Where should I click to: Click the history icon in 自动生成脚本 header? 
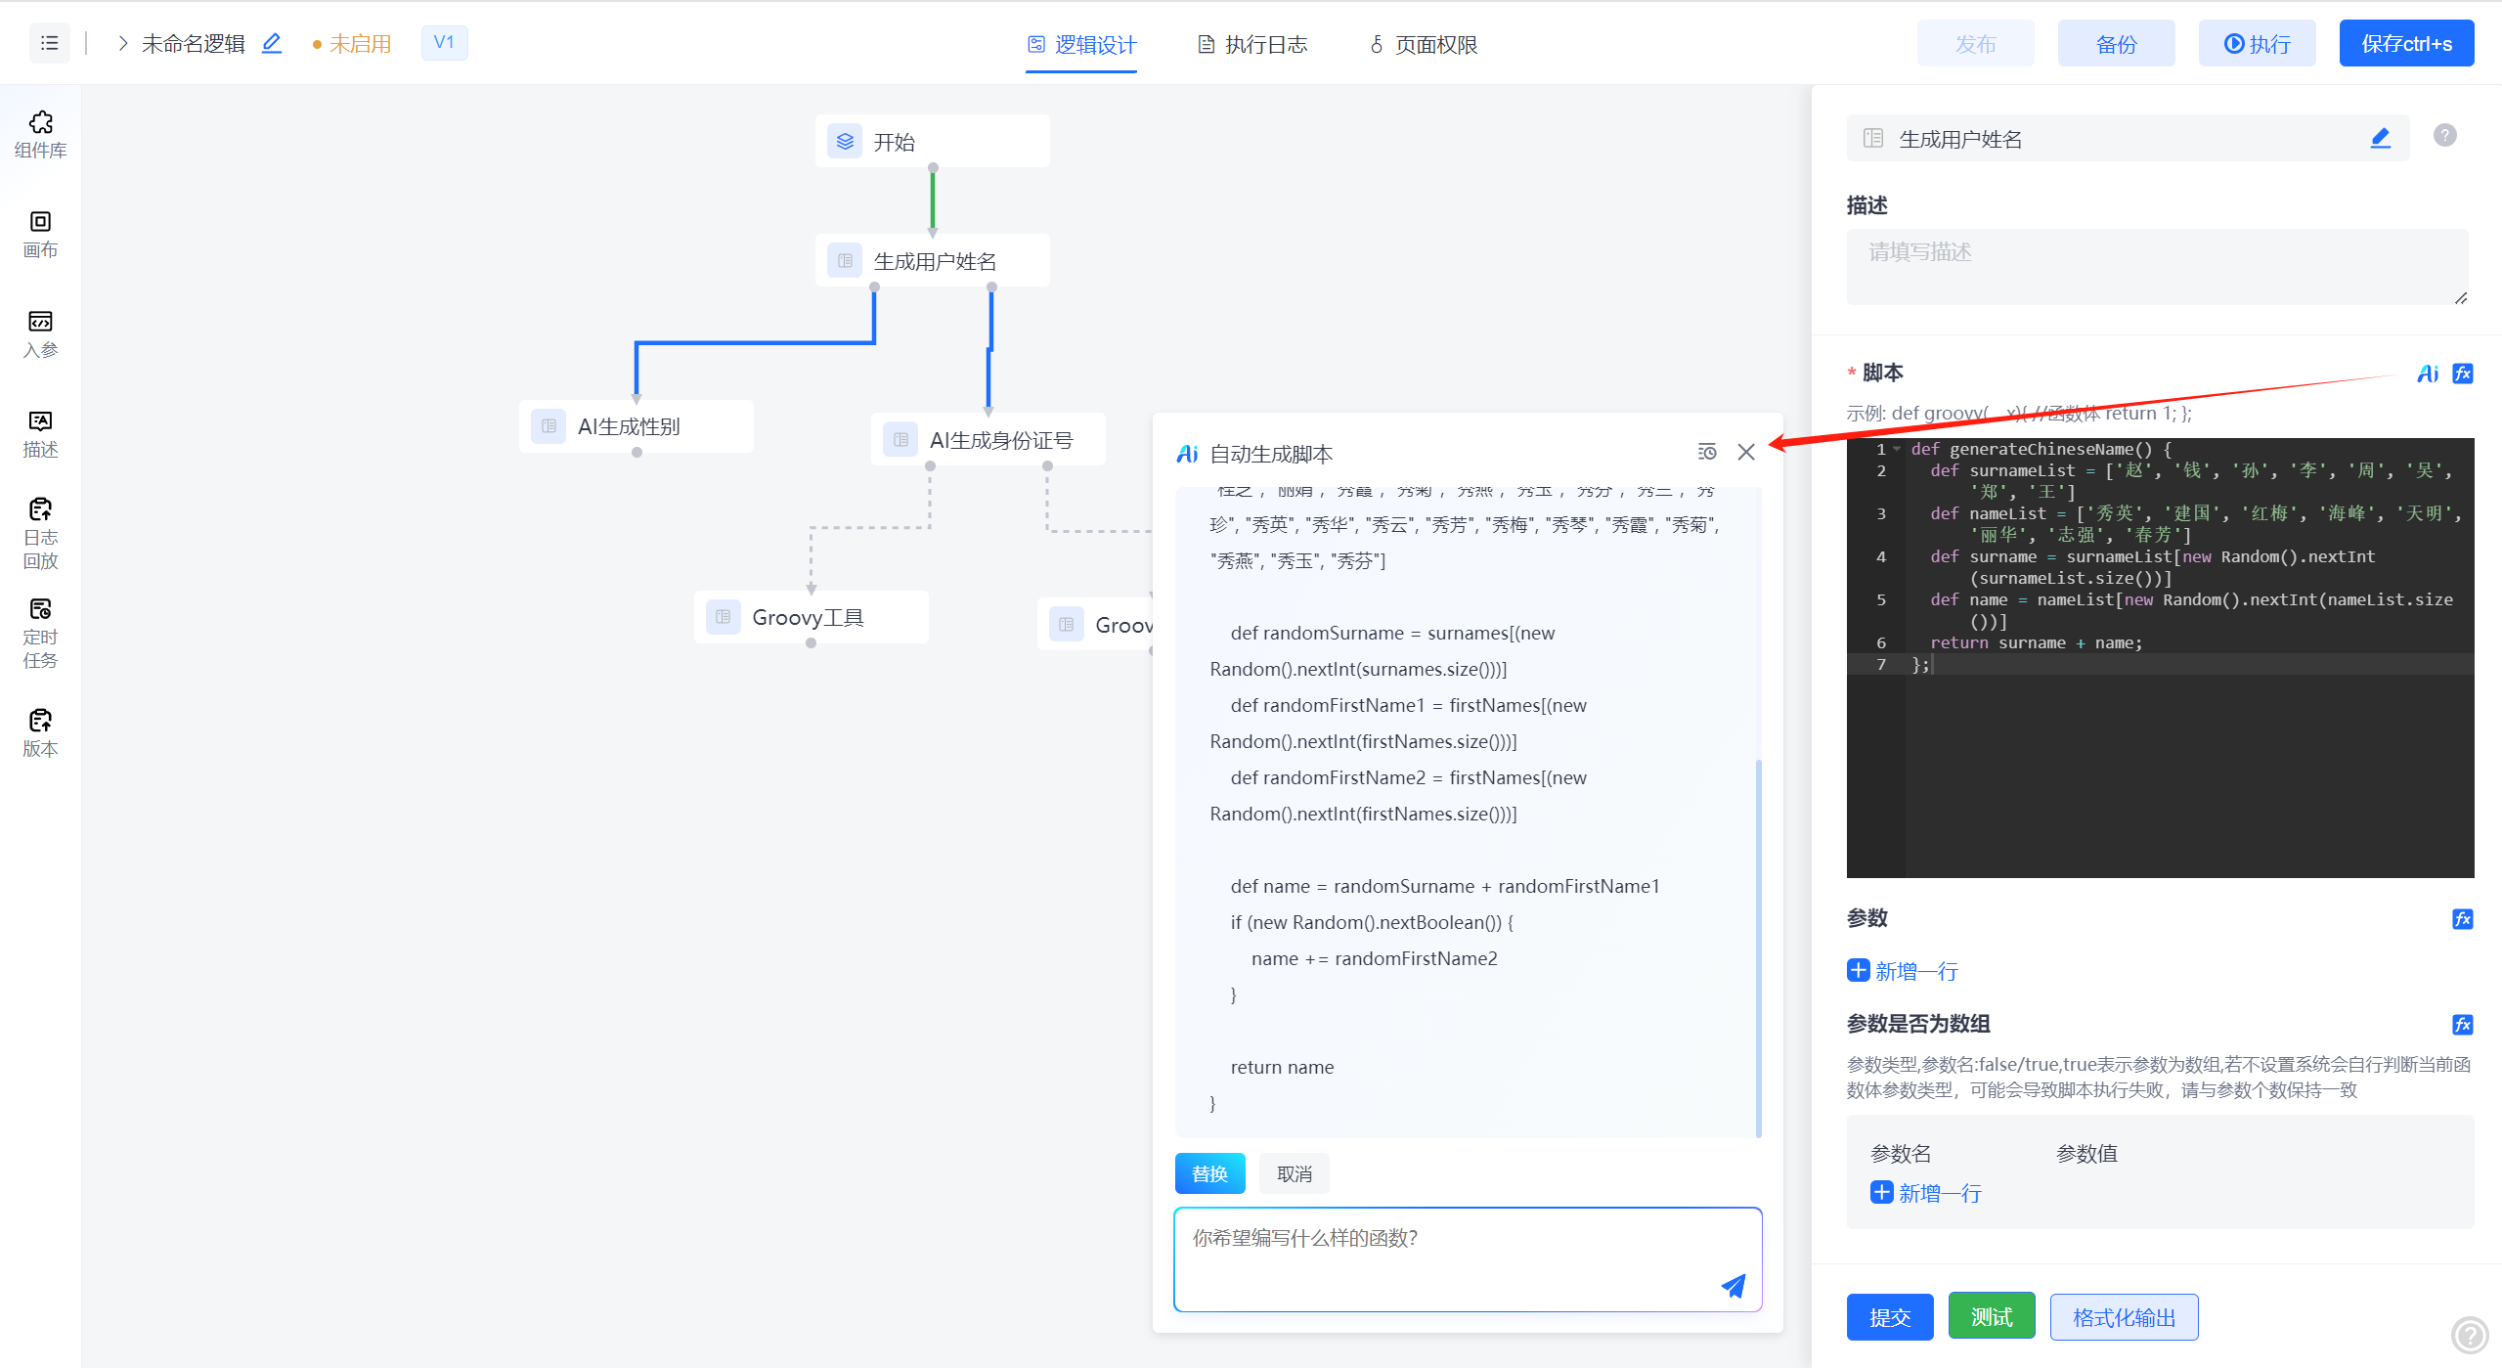click(1707, 452)
